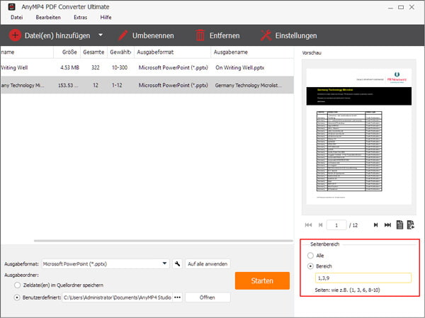Image resolution: width=425 pixels, height=318 pixels.
Task: Click the Gewählt column header
Action: (120, 52)
